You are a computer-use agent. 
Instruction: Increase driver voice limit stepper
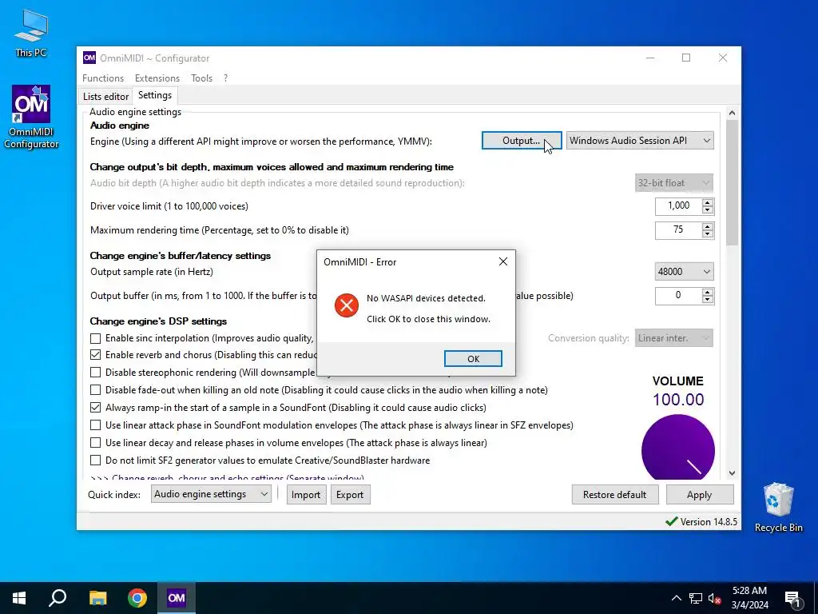708,202
